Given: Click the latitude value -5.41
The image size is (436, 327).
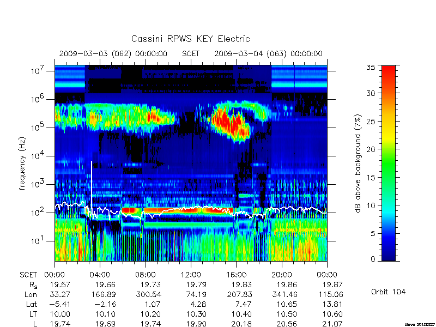Looking at the screenshot, I should 60,305.
